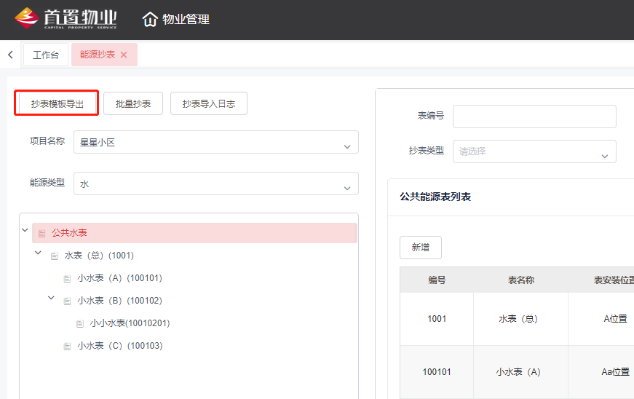Image resolution: width=634 pixels, height=399 pixels.
Task: Click the 批量抄表 button
Action: coord(133,103)
